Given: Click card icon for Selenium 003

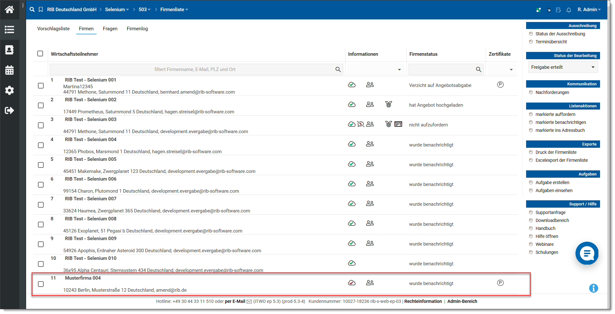Looking at the screenshot, I should 398,124.
